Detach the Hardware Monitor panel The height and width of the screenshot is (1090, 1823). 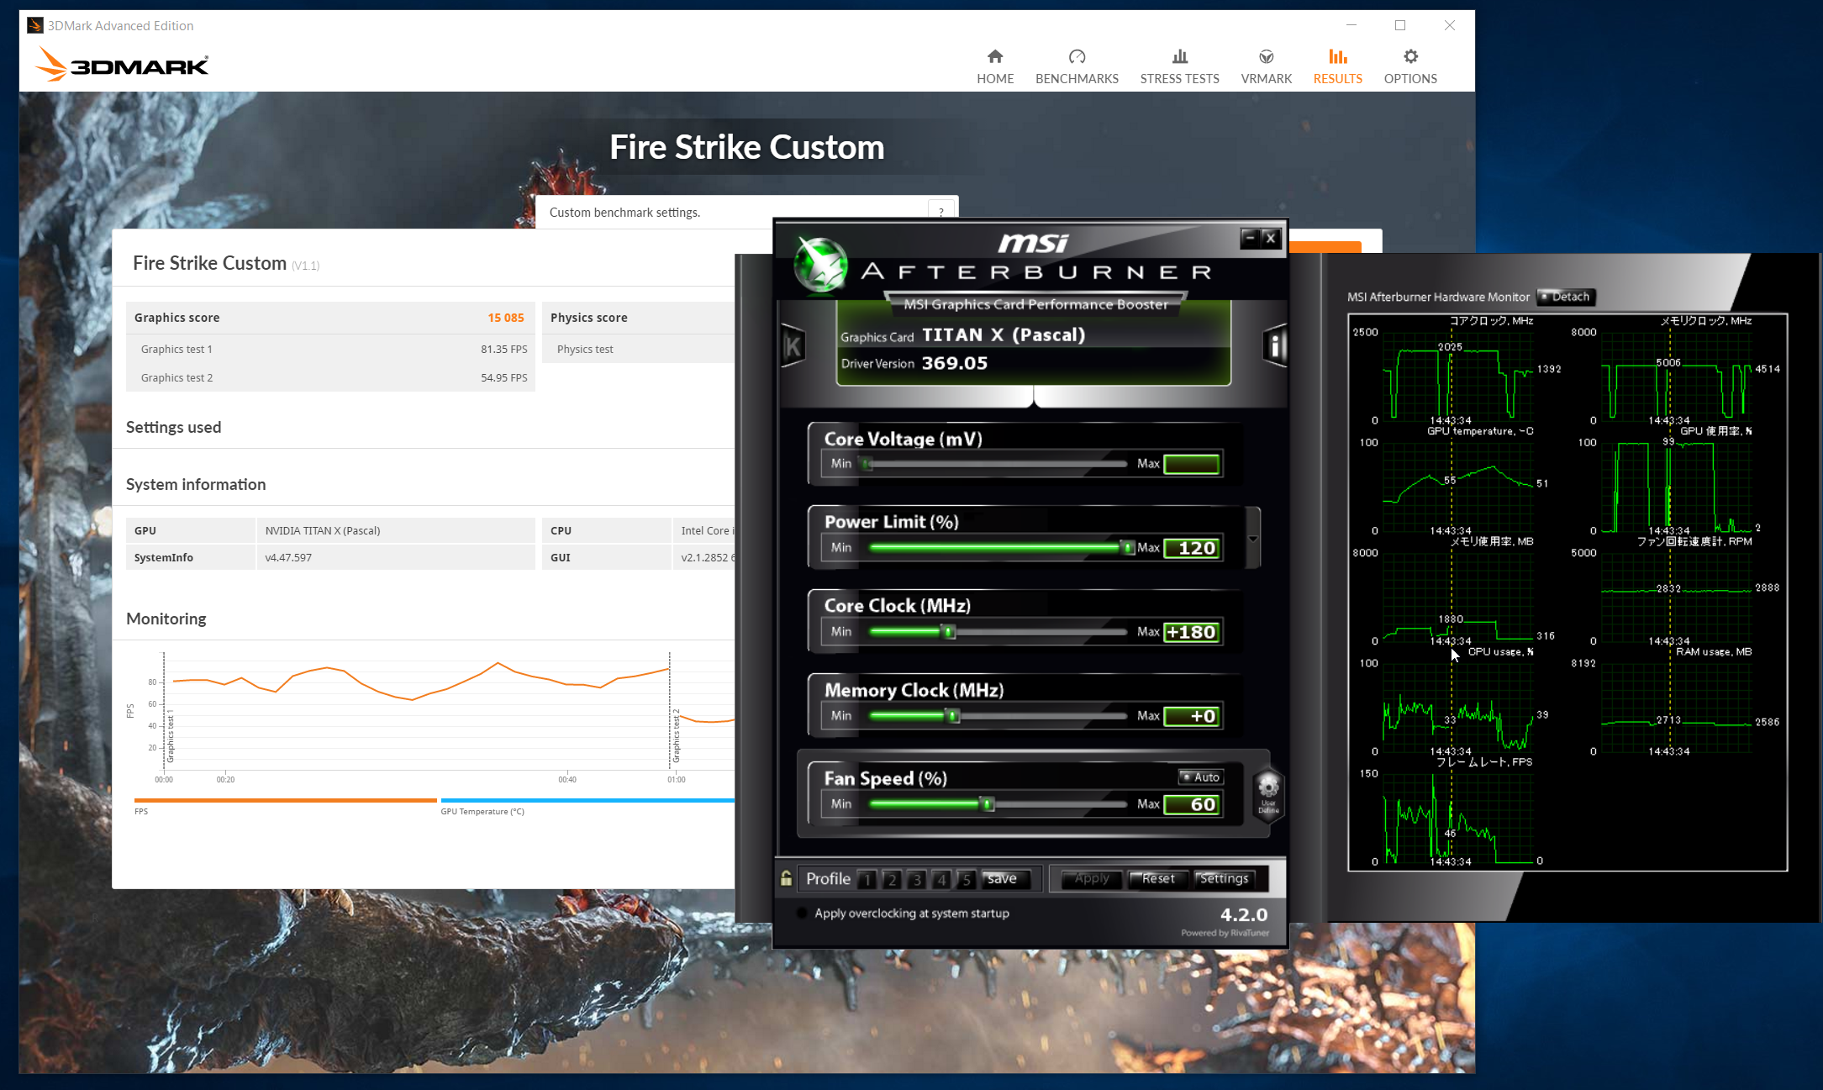tap(1566, 297)
